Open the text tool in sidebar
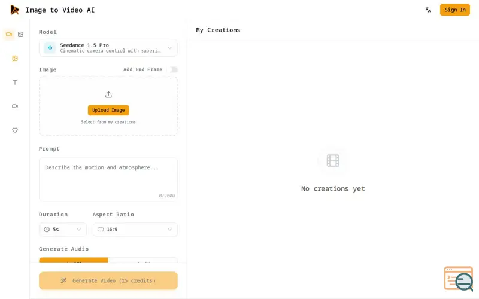479x299 pixels. (14, 83)
